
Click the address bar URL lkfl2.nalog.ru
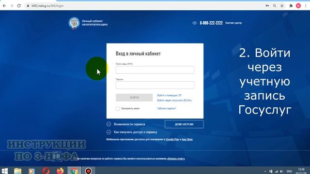pos(47,6)
